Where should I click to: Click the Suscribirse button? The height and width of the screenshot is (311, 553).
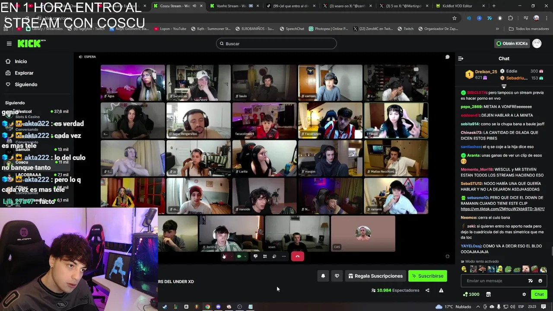tap(428, 276)
